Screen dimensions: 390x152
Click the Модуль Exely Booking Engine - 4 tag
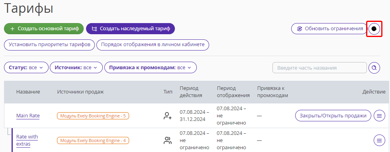point(93,140)
